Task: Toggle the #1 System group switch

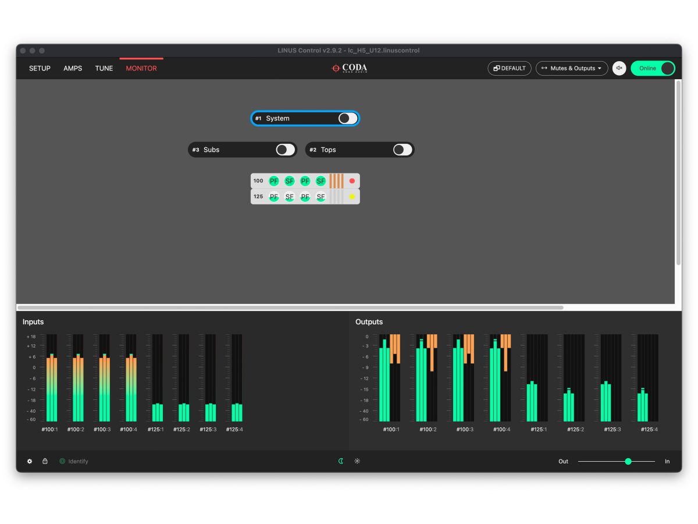Action: (x=348, y=118)
